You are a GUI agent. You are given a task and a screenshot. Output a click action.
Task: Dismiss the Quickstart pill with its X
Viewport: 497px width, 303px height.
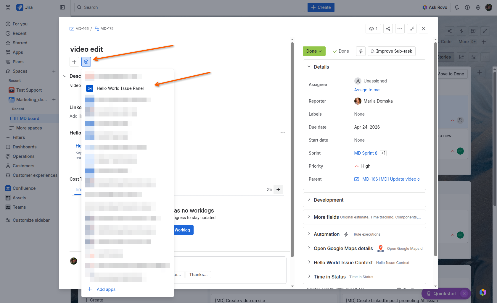point(464,294)
